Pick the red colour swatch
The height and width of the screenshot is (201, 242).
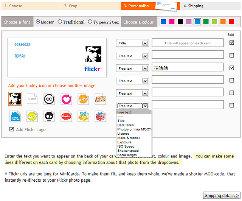231,22
